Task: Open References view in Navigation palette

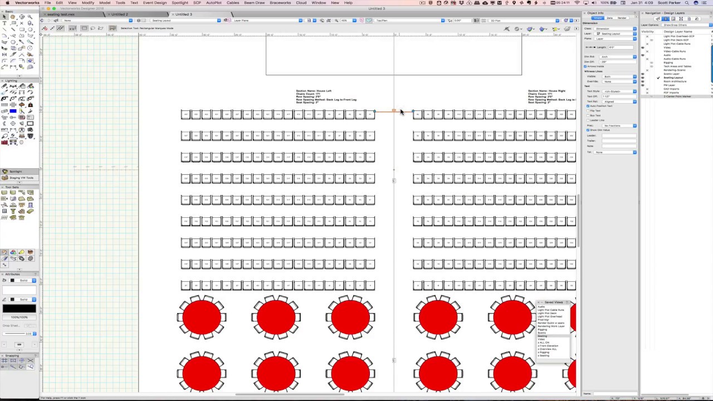Action: (x=697, y=19)
